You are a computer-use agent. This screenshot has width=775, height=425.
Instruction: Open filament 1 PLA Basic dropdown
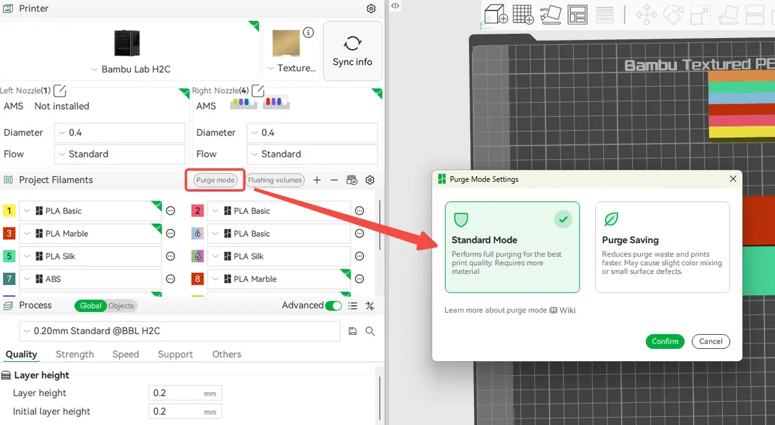click(x=90, y=211)
